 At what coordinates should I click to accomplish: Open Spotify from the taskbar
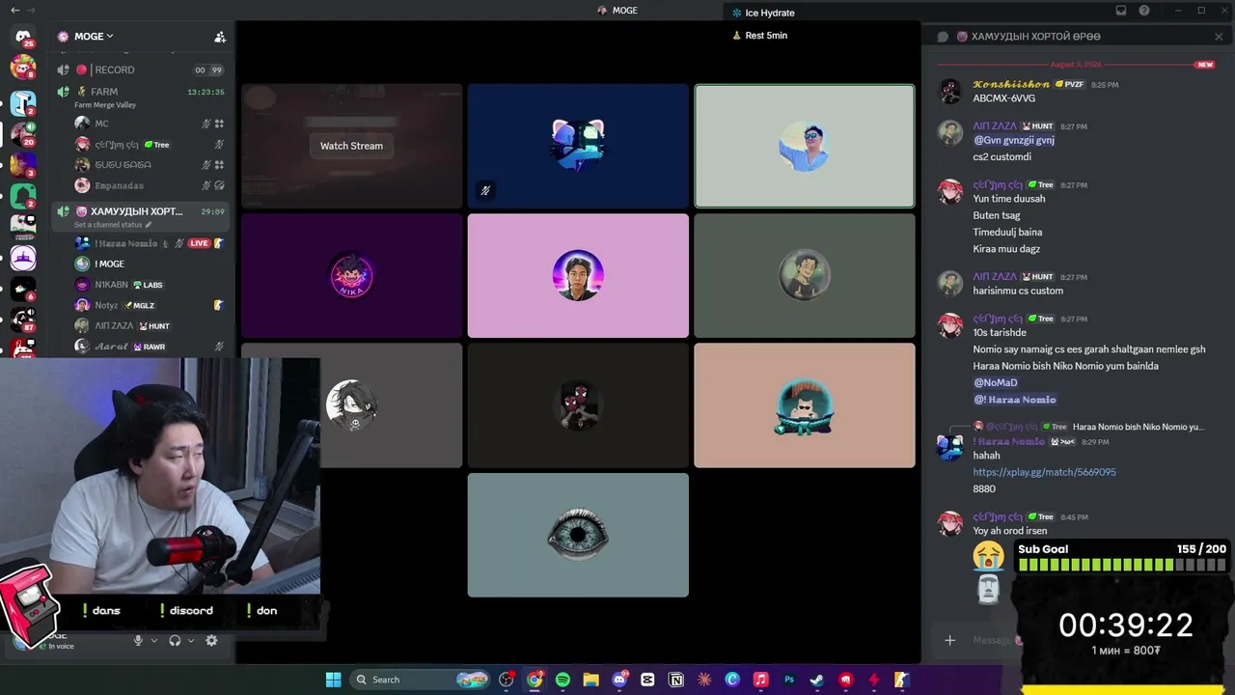click(563, 680)
